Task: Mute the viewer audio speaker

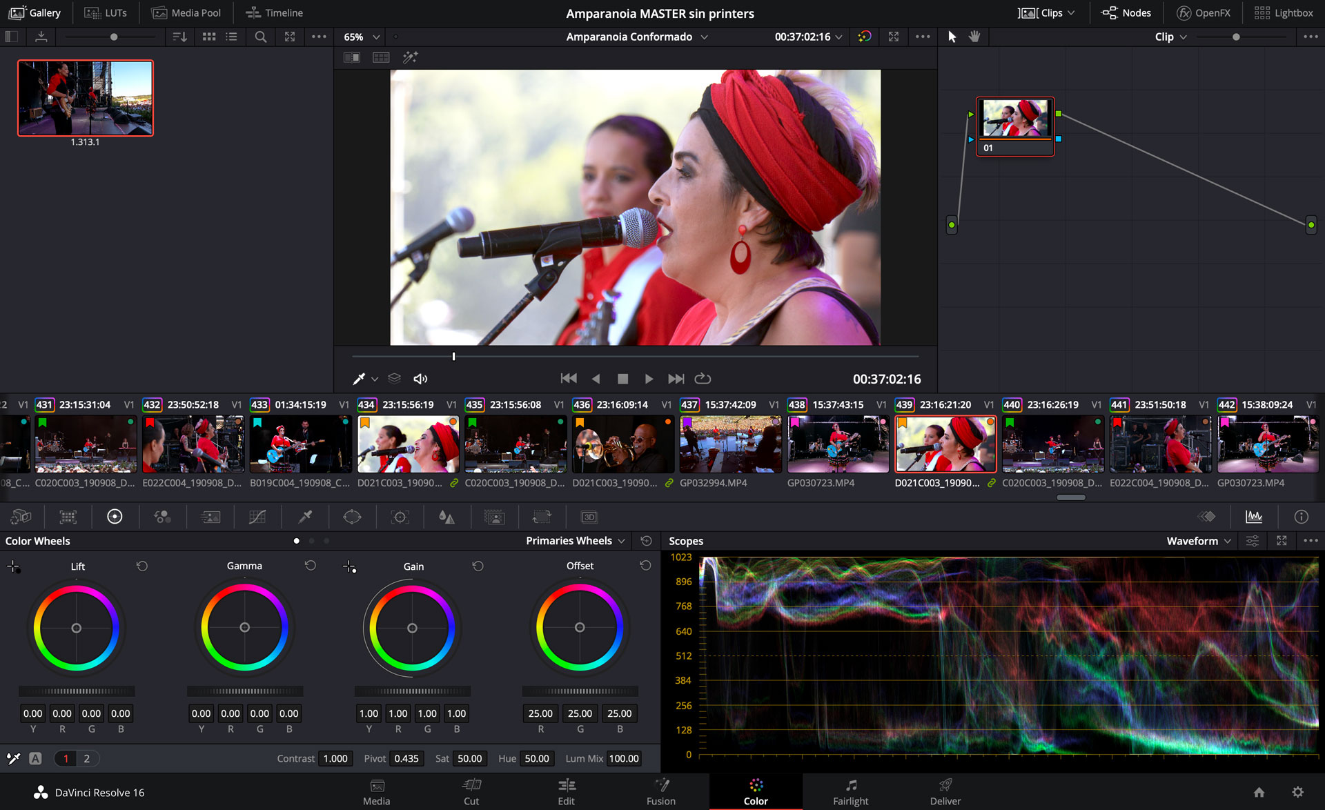Action: [x=420, y=379]
